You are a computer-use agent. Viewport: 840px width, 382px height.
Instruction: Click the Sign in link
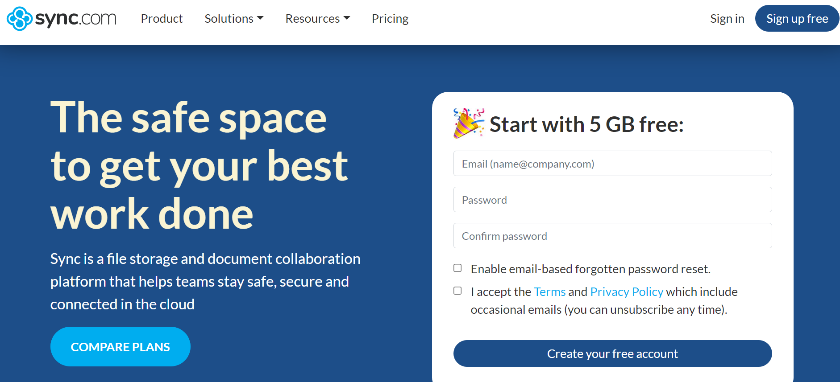click(727, 19)
